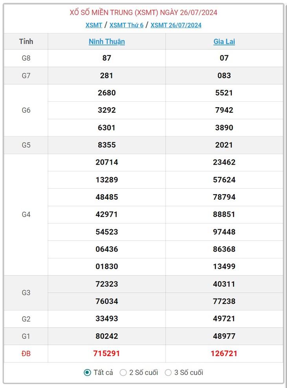Image resolution: width=287 pixels, height=388 pixels.
Task: Click the G1 result 80242
Action: 107,336
